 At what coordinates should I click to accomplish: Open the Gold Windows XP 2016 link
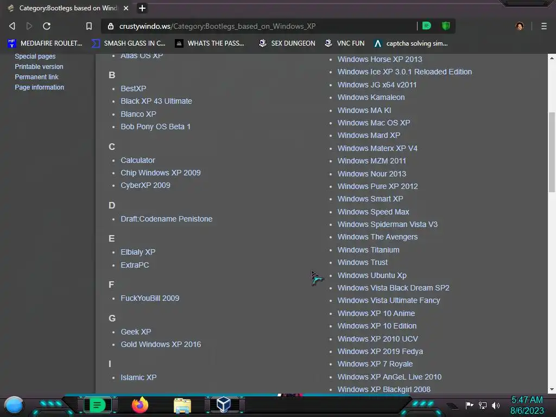pos(161,344)
